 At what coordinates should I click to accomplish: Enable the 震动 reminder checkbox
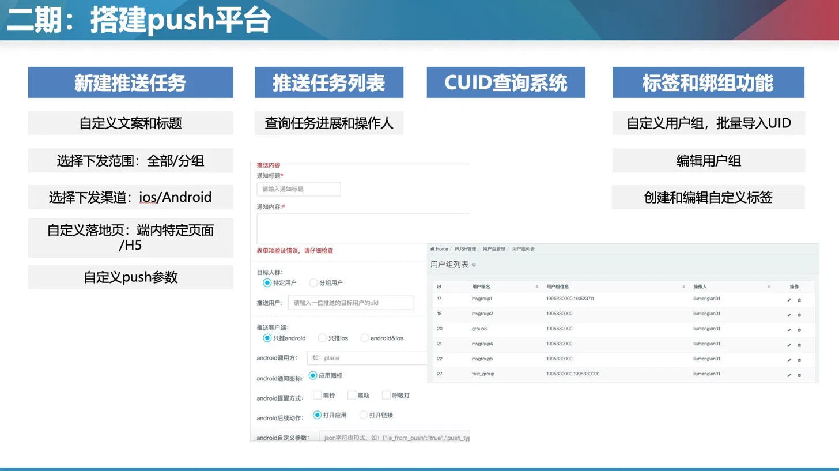(352, 395)
